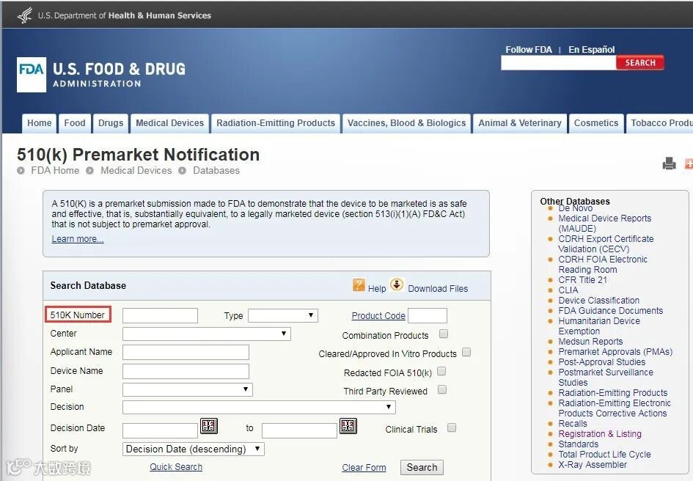Click the Help text link

(377, 289)
